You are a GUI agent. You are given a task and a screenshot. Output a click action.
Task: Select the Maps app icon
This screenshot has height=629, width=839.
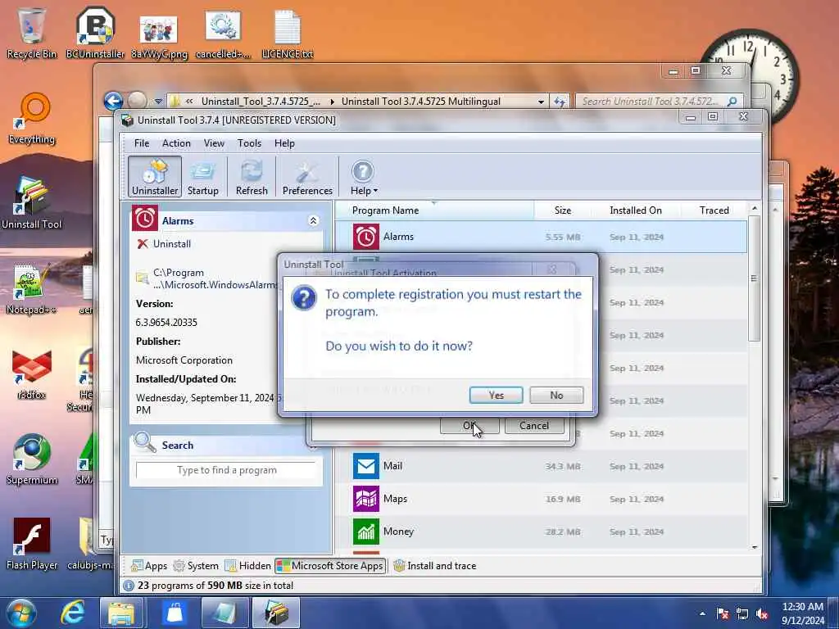point(366,499)
